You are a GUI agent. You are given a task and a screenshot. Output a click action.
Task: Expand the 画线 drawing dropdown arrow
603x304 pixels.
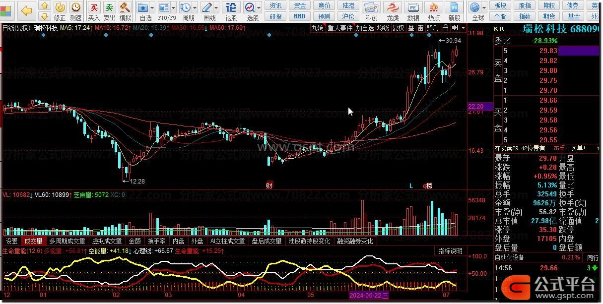217,7
